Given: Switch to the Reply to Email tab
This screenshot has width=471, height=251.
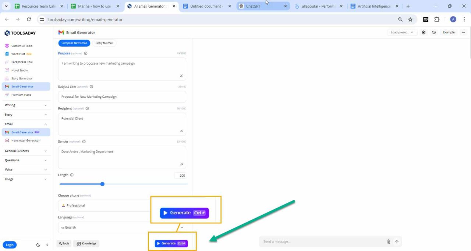Looking at the screenshot, I should tap(104, 43).
